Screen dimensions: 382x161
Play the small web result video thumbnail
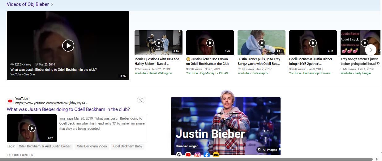pos(32,128)
